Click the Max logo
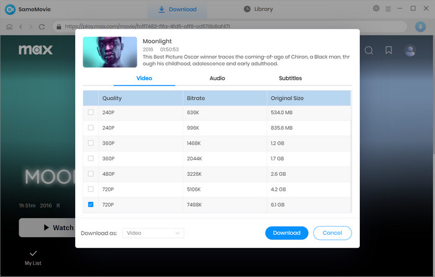 (35, 50)
